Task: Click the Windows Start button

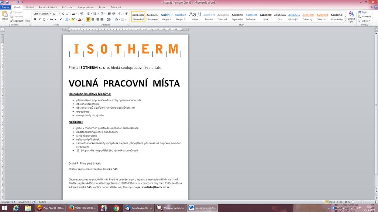Action: coord(4,208)
